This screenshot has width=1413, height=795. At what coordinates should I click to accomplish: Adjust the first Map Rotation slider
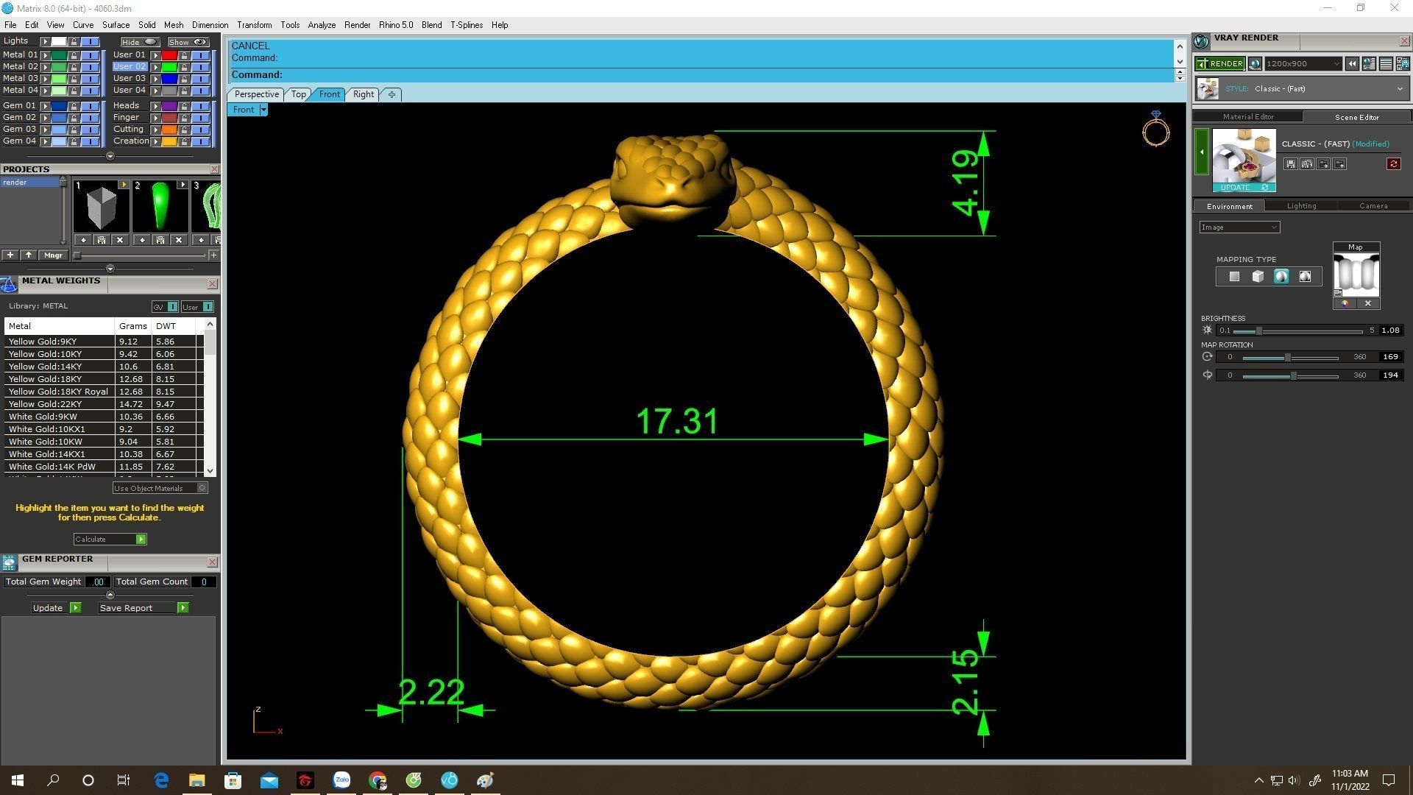pyautogui.click(x=1287, y=357)
